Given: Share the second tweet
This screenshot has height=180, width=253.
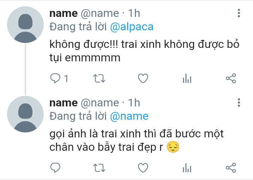Looking at the screenshot, I should pyautogui.click(x=231, y=168).
